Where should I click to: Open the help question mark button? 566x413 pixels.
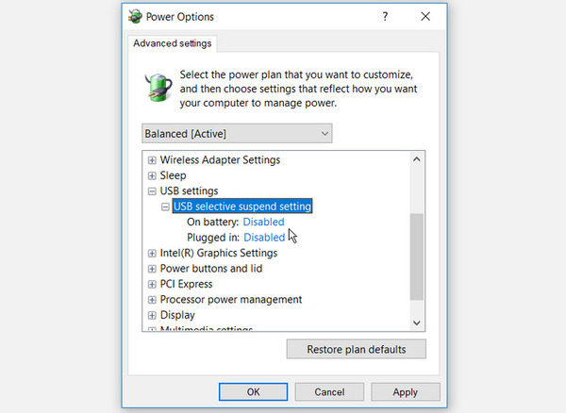(x=385, y=16)
